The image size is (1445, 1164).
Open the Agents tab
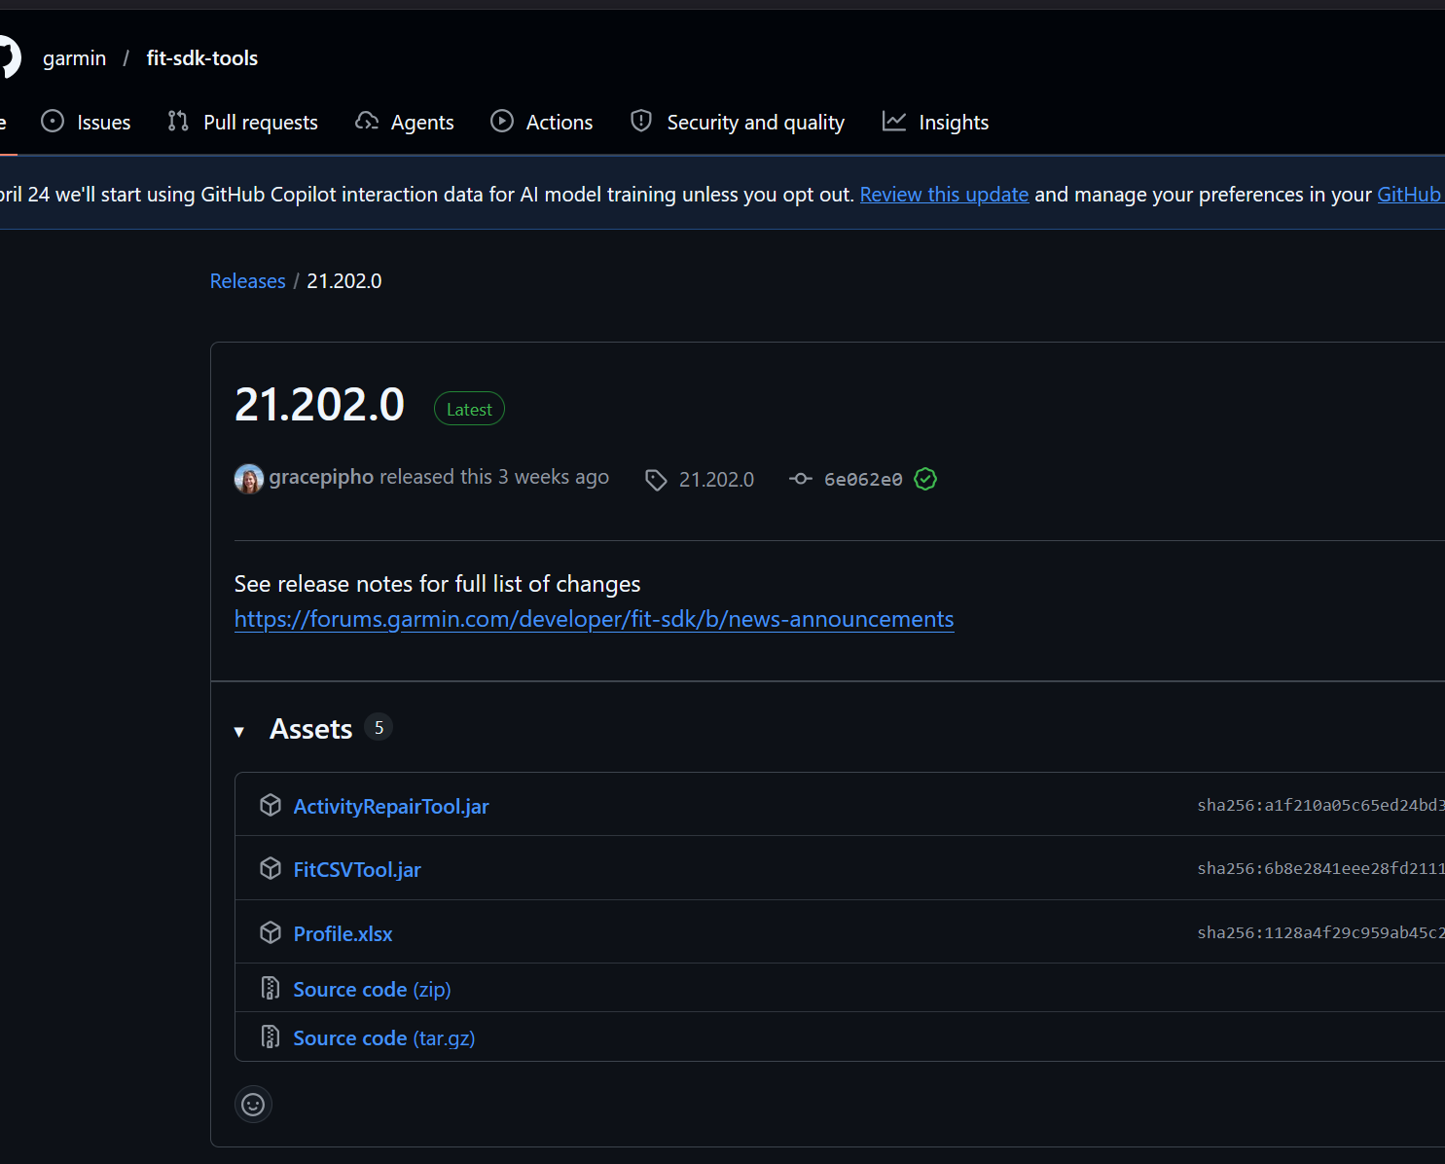click(405, 122)
